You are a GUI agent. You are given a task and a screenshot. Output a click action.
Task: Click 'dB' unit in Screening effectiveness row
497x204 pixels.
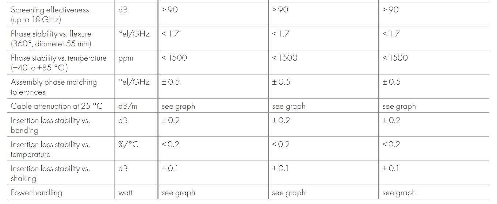[x=123, y=10]
